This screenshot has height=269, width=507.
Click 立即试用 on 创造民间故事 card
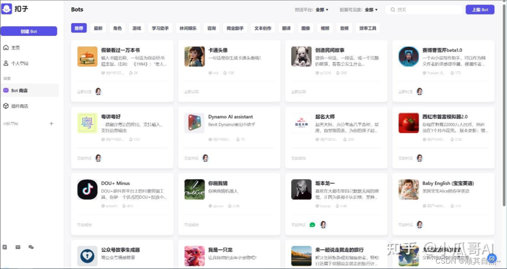pos(299,92)
